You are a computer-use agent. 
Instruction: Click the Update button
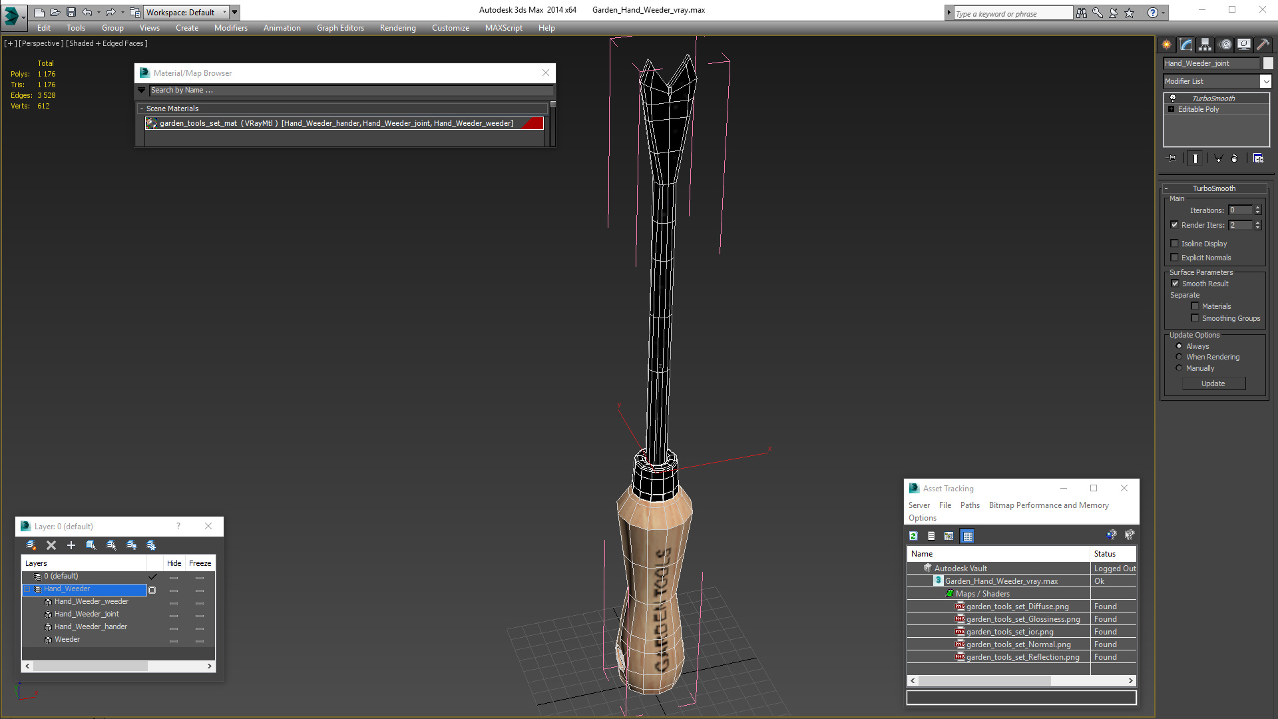click(1213, 383)
